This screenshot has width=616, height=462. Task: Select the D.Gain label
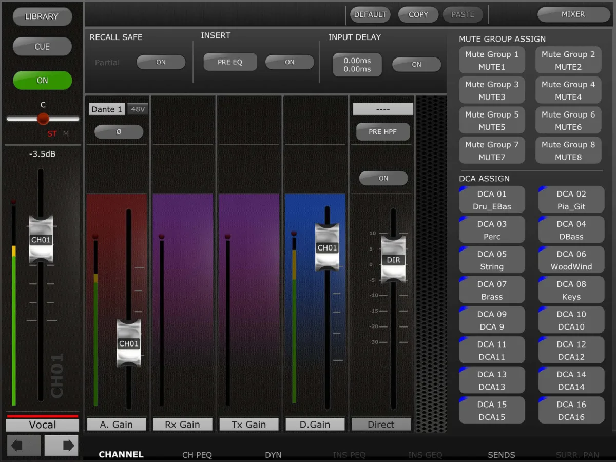tap(315, 425)
